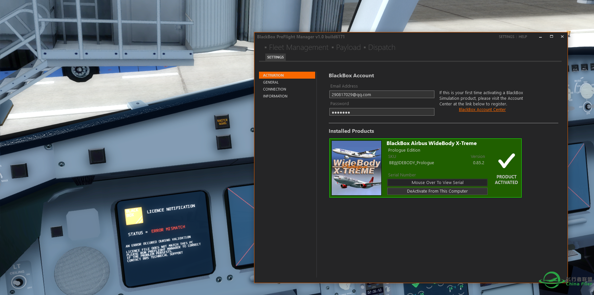Image resolution: width=594 pixels, height=295 pixels.
Task: Click the version 0.85.2 value
Action: [x=478, y=163]
